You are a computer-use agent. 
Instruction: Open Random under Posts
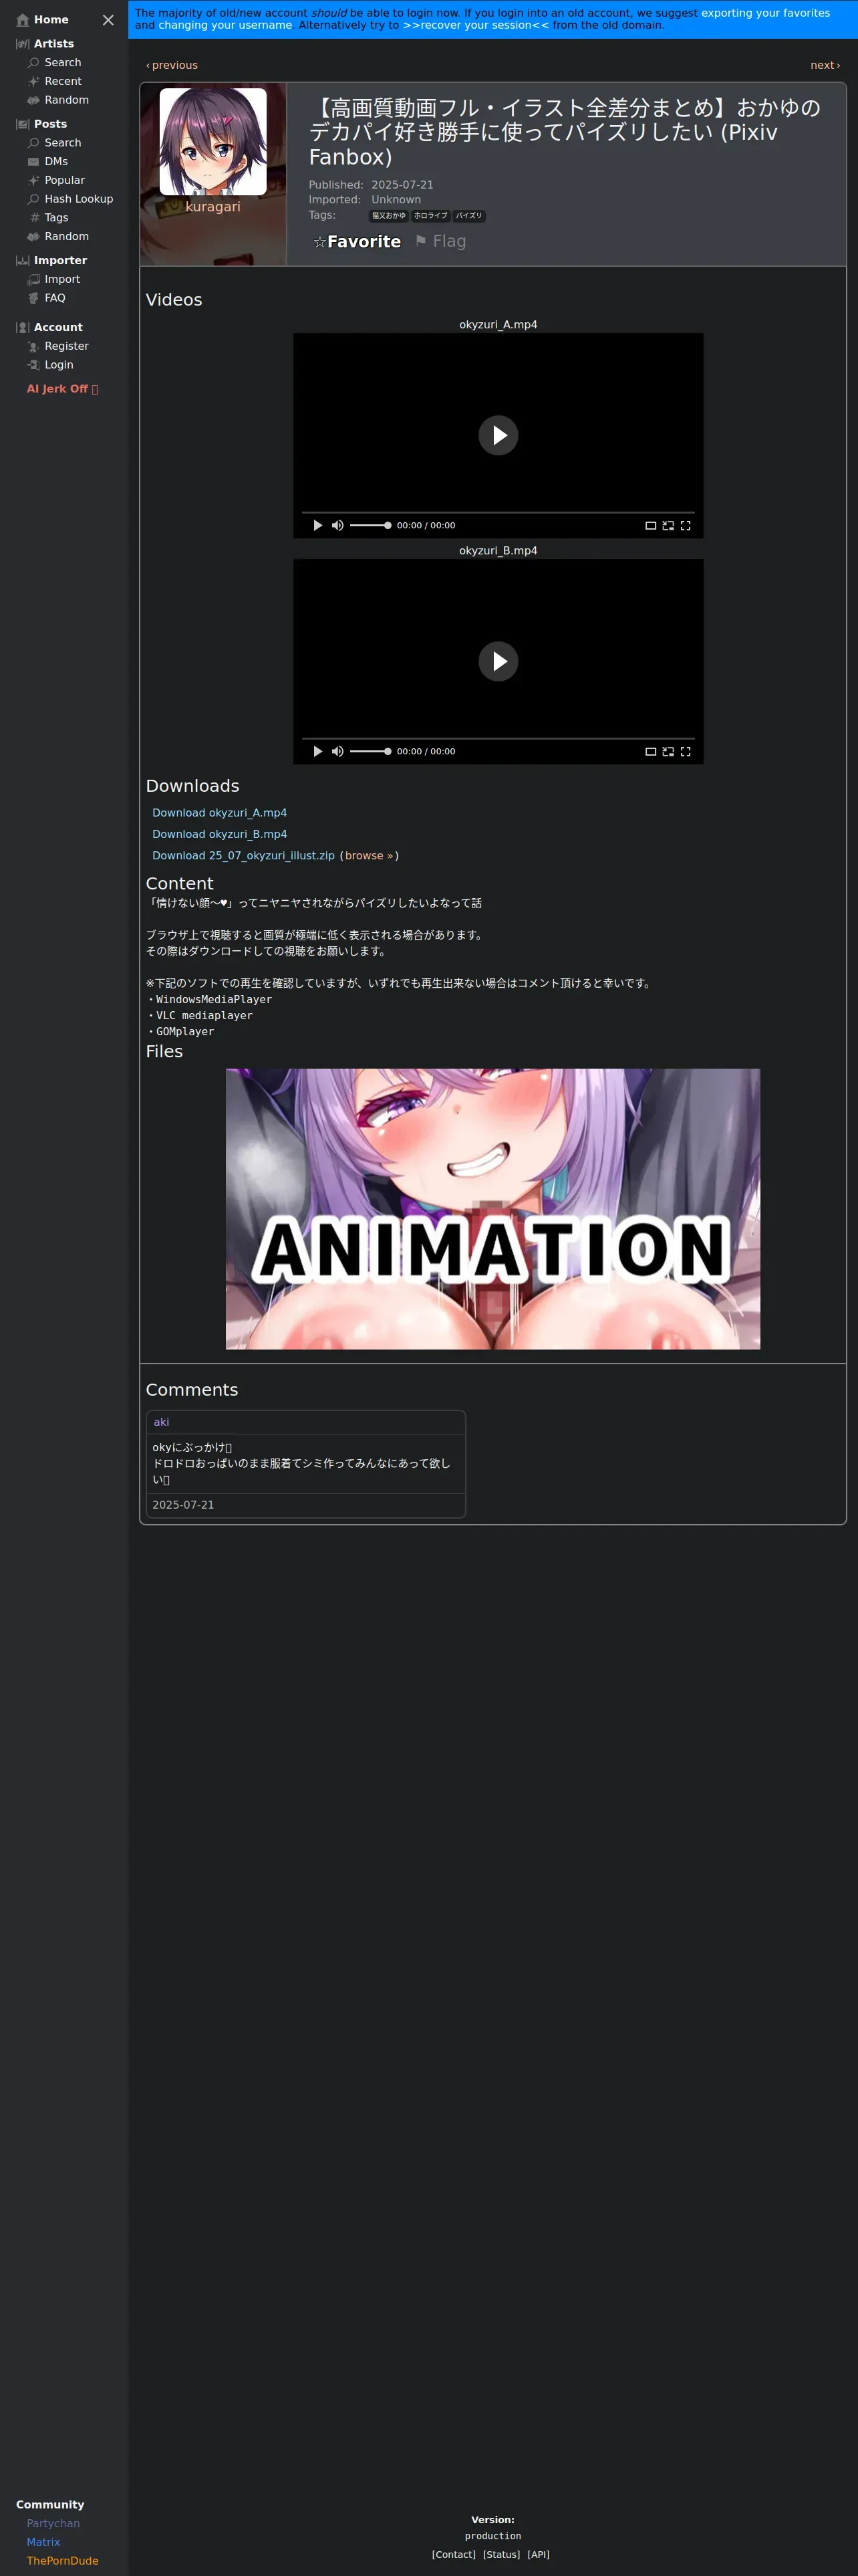58,237
